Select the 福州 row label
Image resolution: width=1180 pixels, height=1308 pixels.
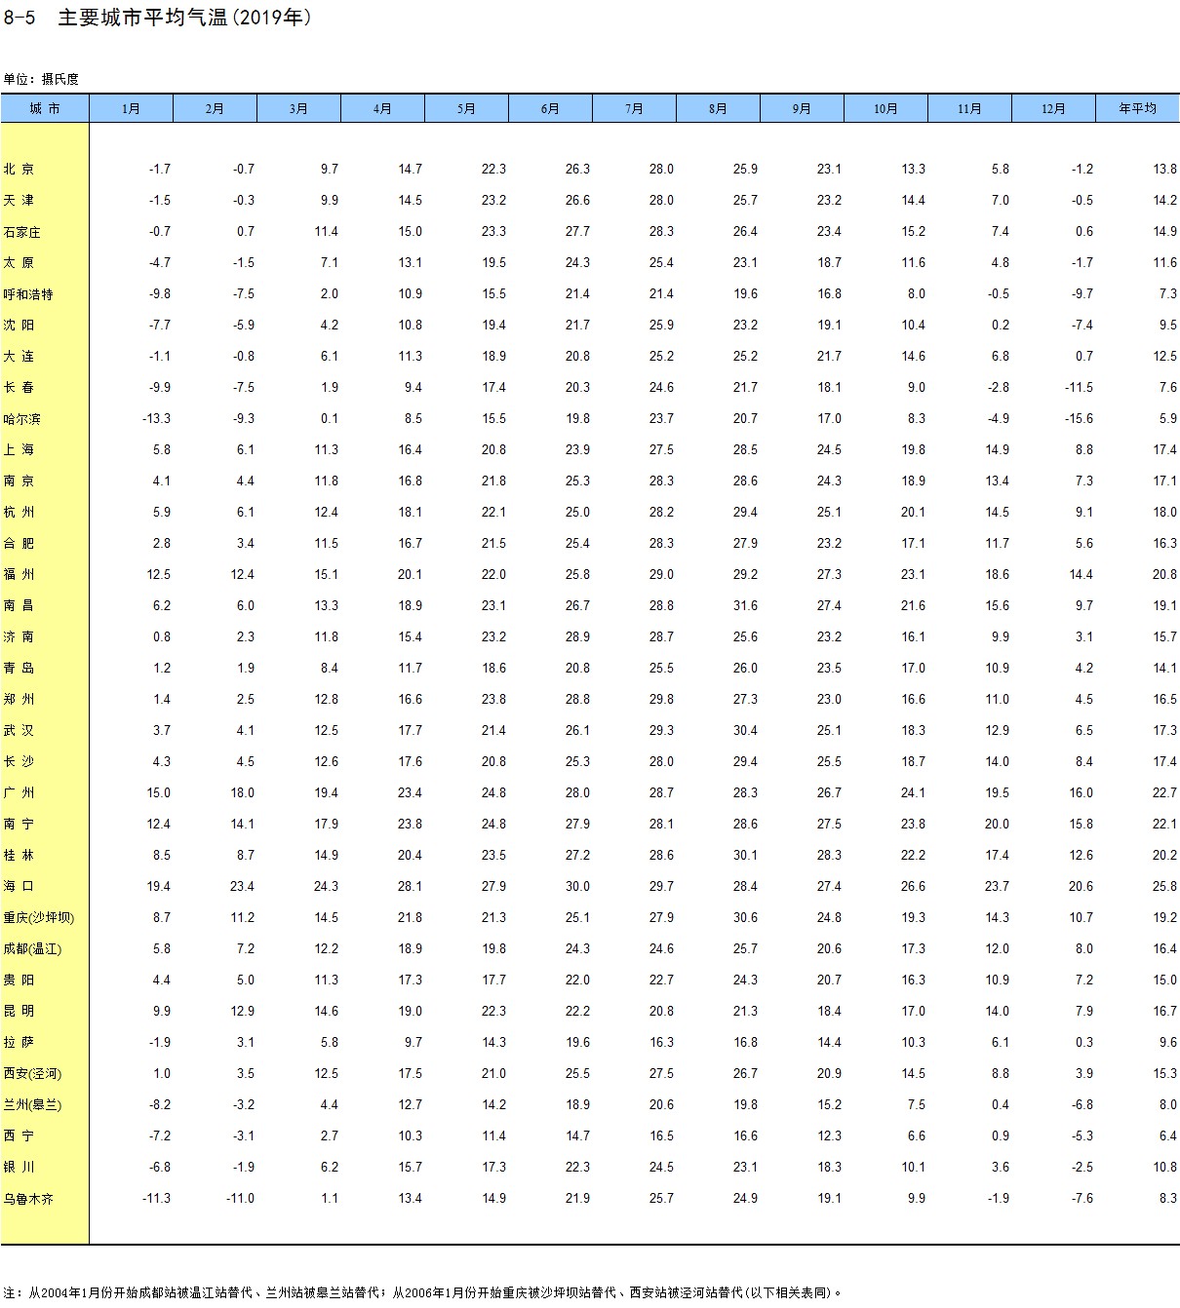(19, 574)
